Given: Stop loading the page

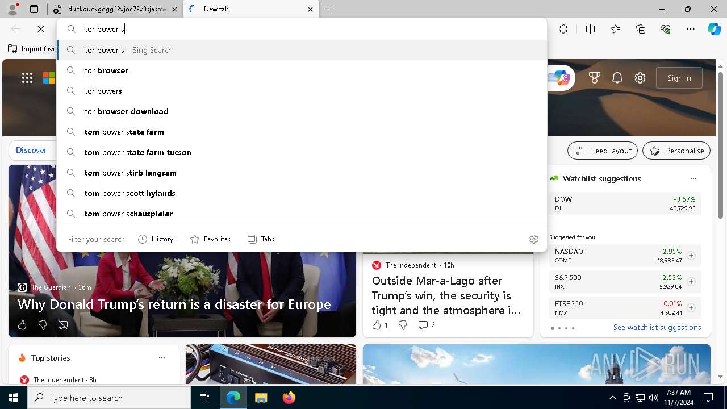Looking at the screenshot, I should (41, 29).
